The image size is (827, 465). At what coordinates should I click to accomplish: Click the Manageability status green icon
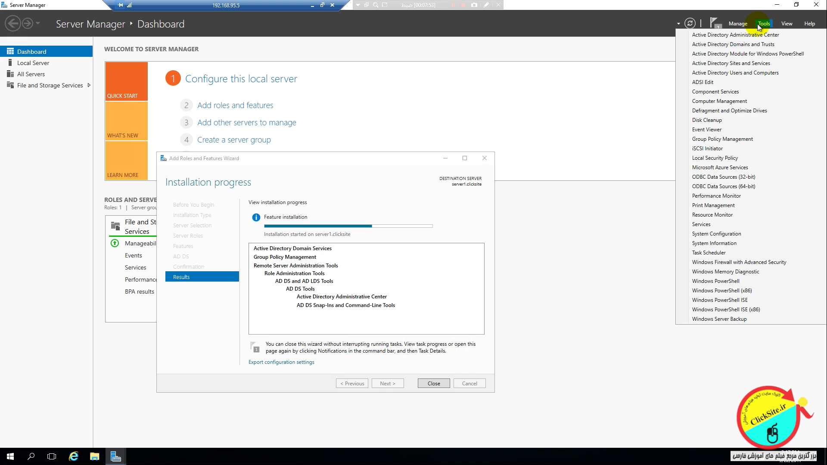pos(115,243)
